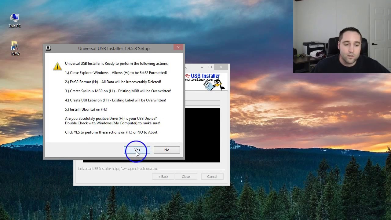
Task: Click the black installer log area
Action: (202, 134)
